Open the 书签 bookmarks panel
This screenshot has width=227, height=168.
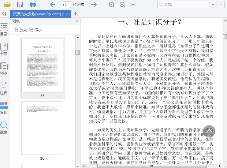tap(4, 49)
